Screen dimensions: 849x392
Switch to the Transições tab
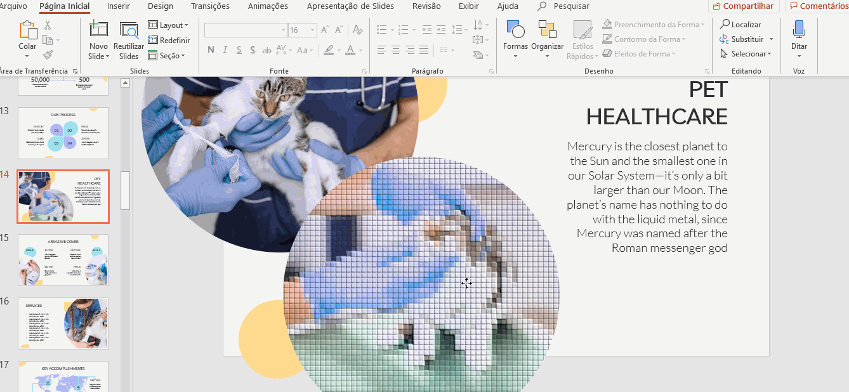pyautogui.click(x=210, y=6)
